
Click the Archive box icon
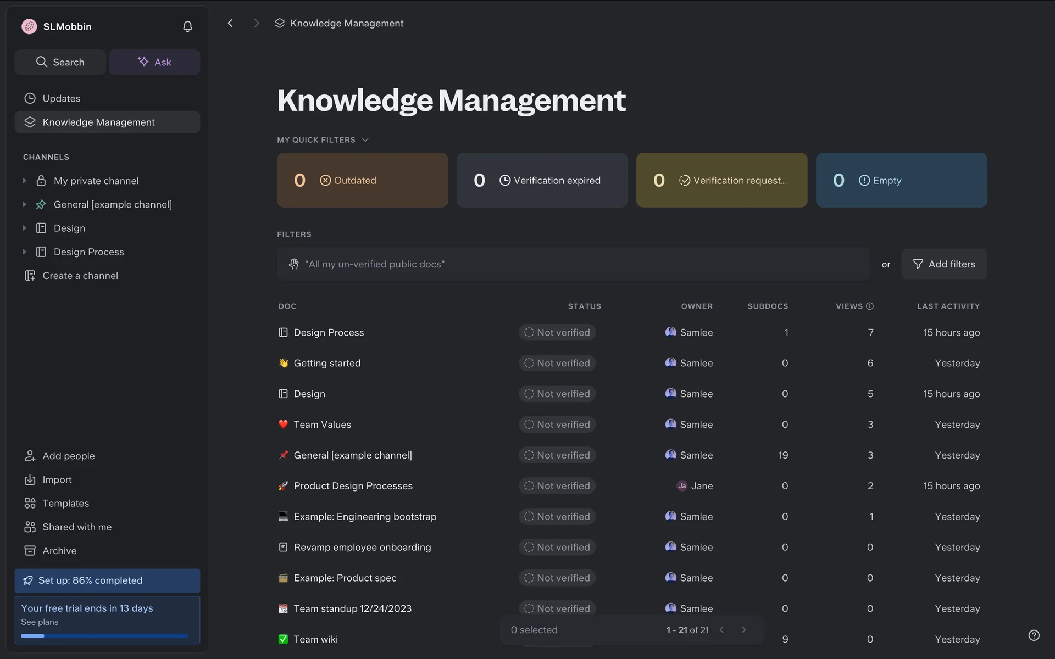click(x=30, y=550)
